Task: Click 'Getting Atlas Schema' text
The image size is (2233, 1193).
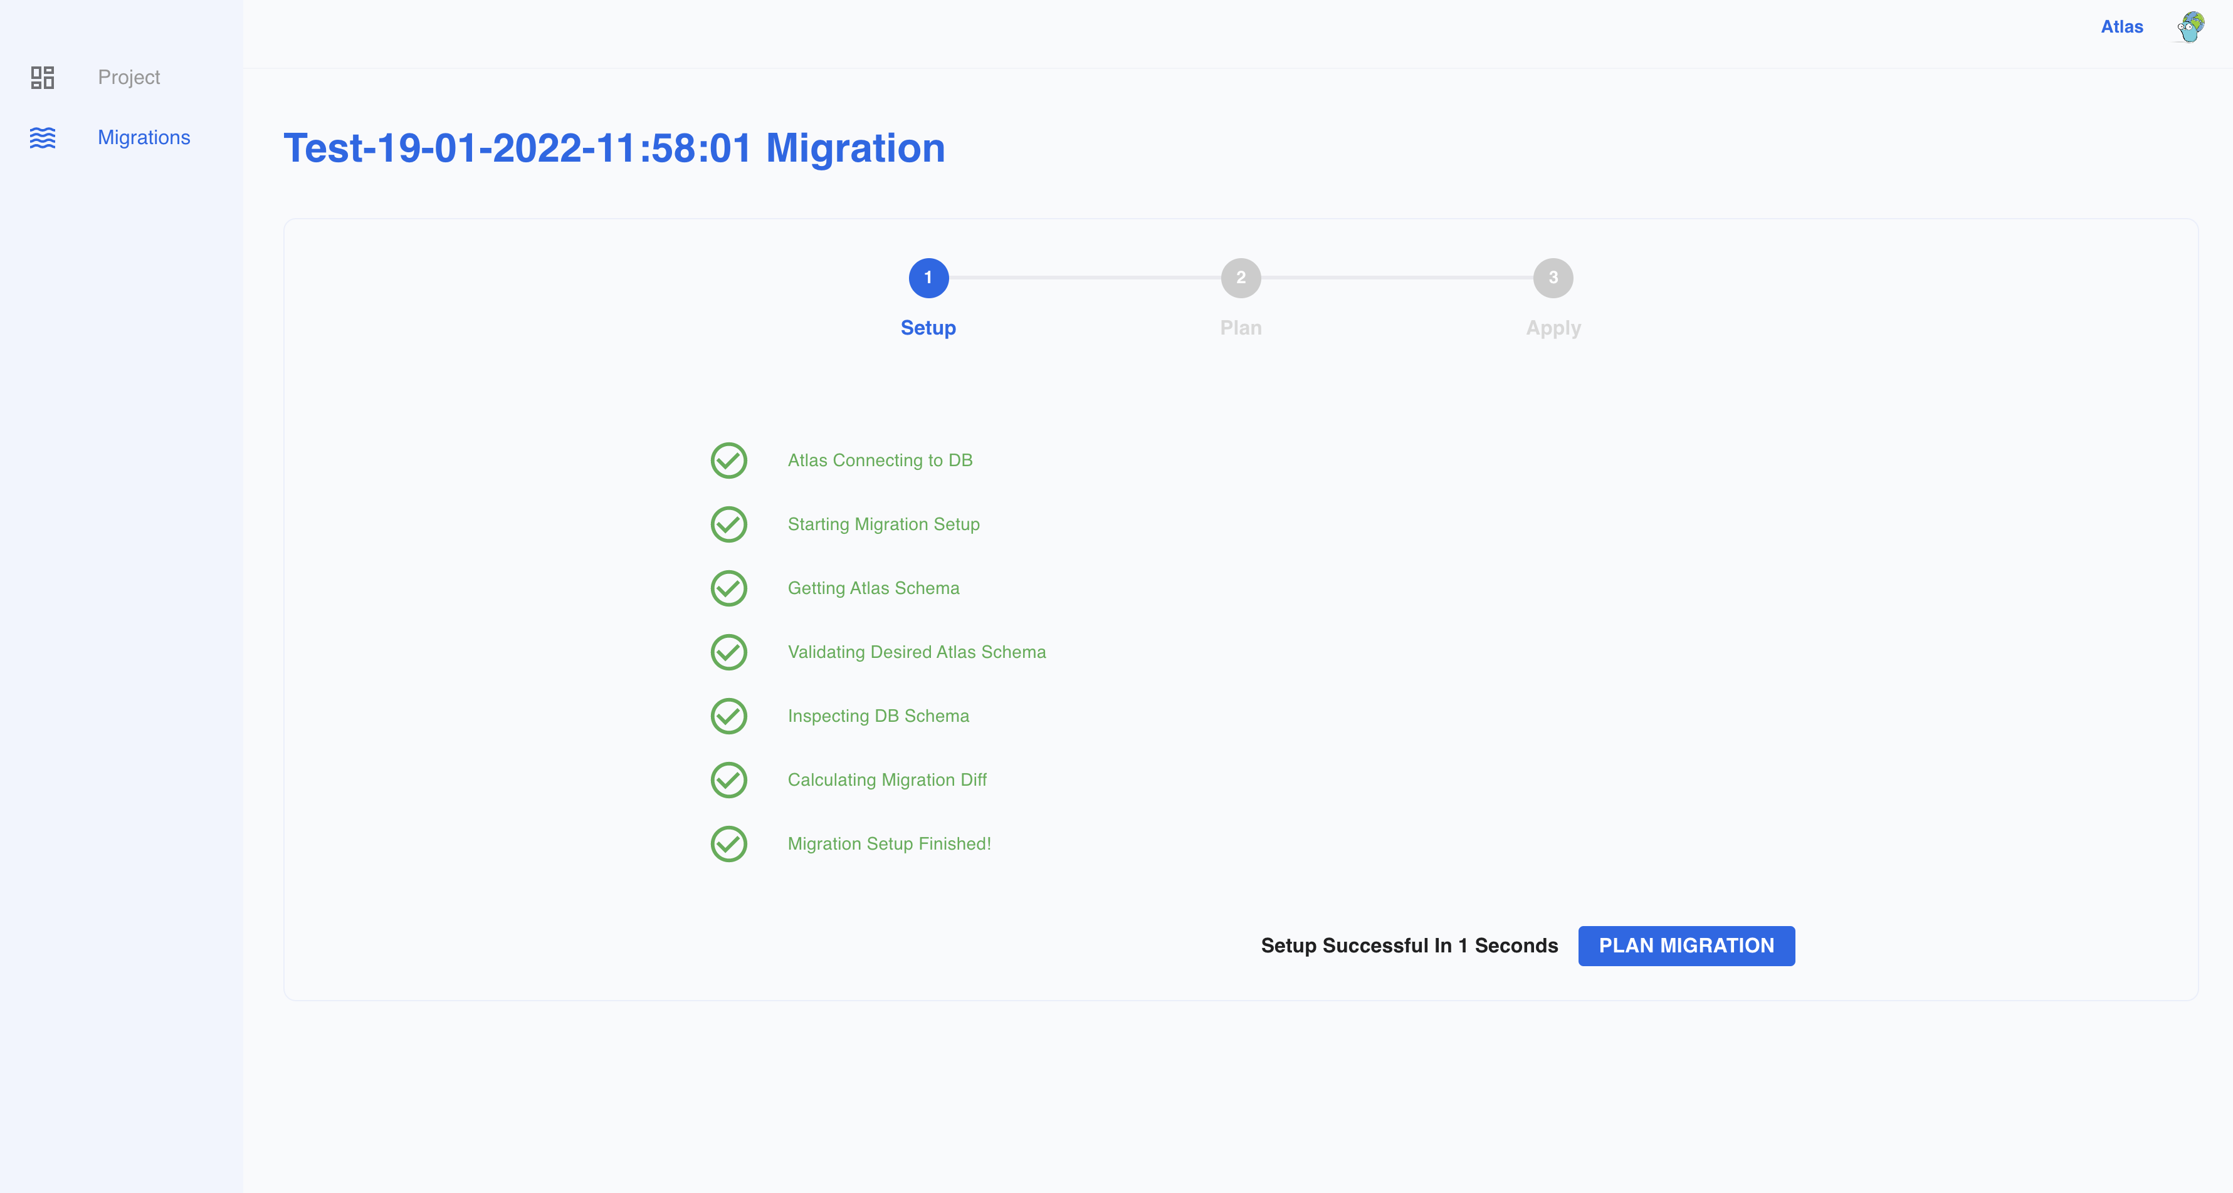Action: [873, 588]
